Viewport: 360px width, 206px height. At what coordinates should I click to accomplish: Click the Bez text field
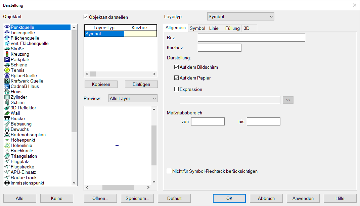(x=252, y=38)
